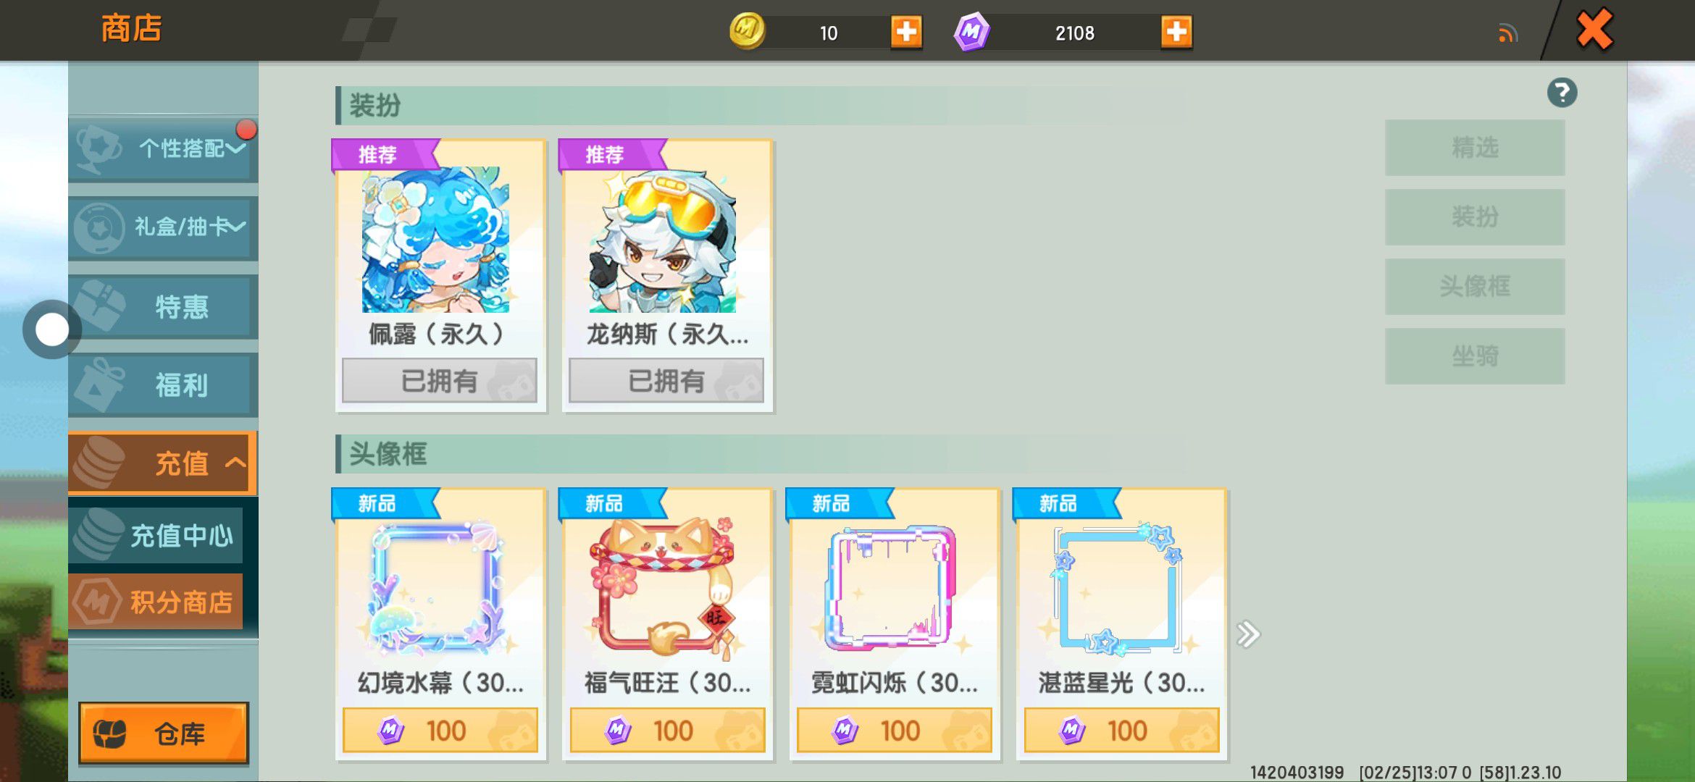Image resolution: width=1695 pixels, height=782 pixels.
Task: Tap the white floating assist circle
Action: (x=51, y=330)
